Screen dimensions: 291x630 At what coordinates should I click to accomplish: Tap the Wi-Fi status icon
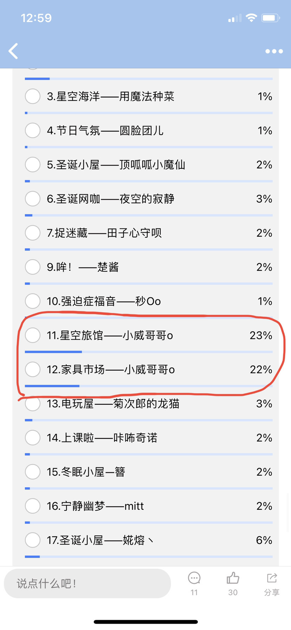coord(251,18)
